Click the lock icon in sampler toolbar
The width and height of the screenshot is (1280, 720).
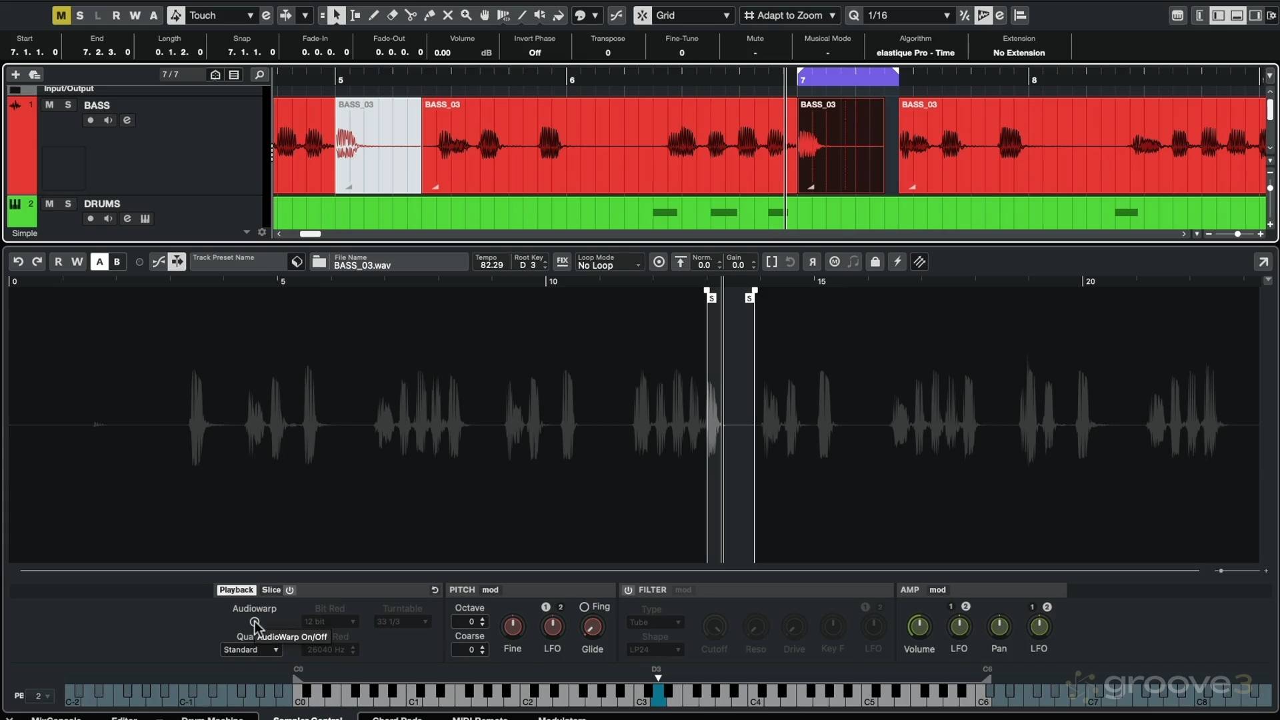click(x=875, y=262)
